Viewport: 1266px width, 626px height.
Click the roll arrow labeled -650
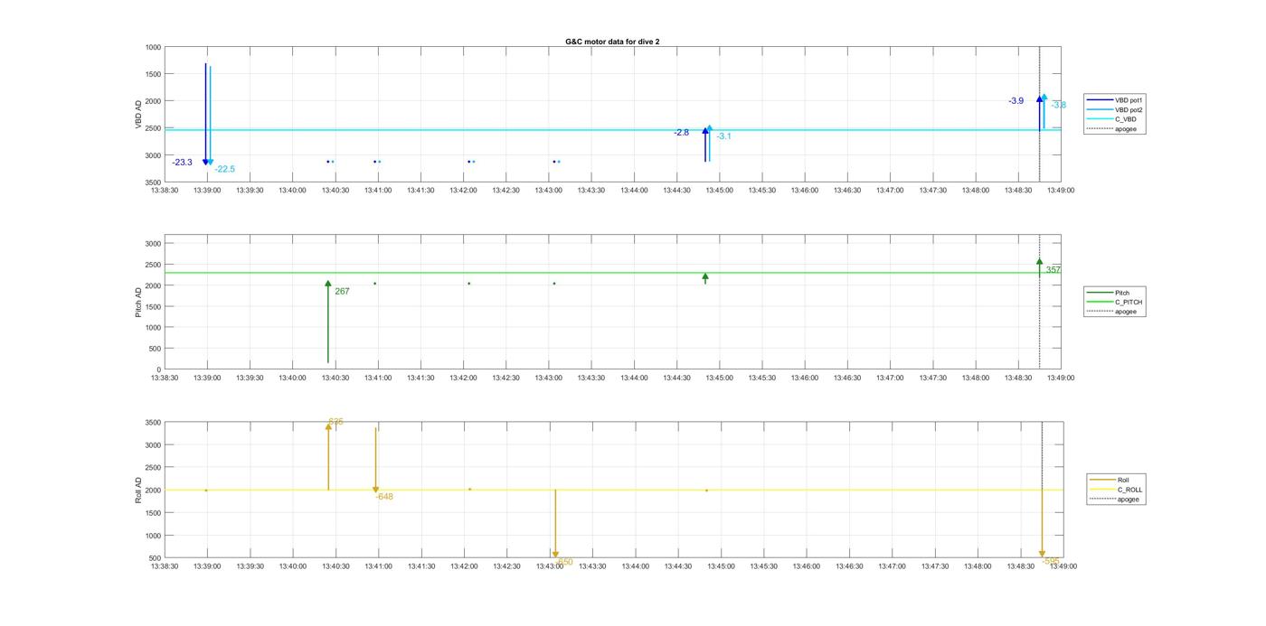click(555, 524)
